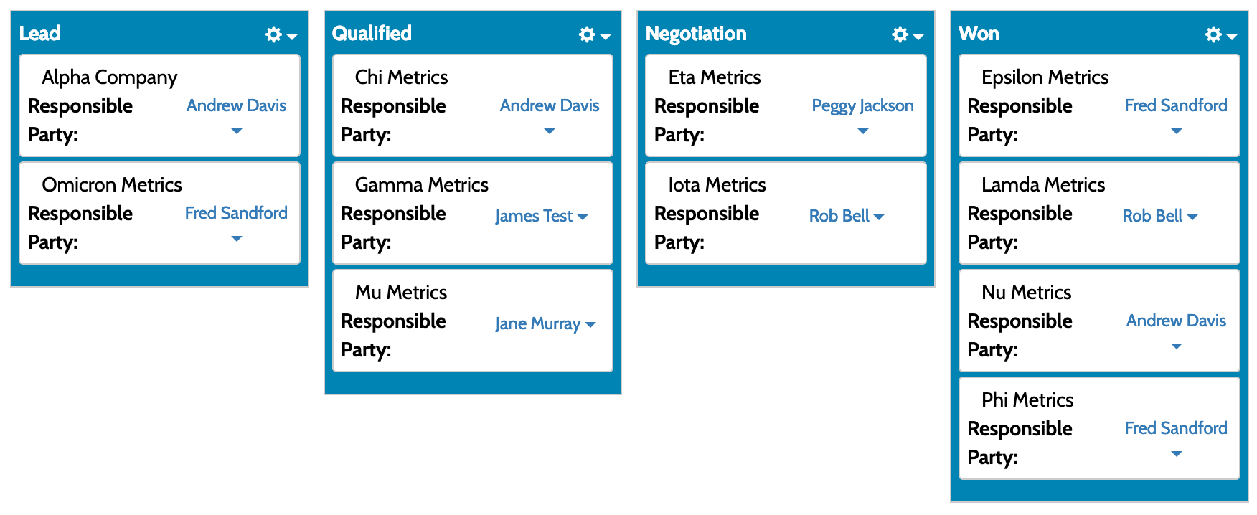The height and width of the screenshot is (515, 1257).
Task: Click Fred Sandford on Epsilon Metrics card
Action: (x=1176, y=105)
